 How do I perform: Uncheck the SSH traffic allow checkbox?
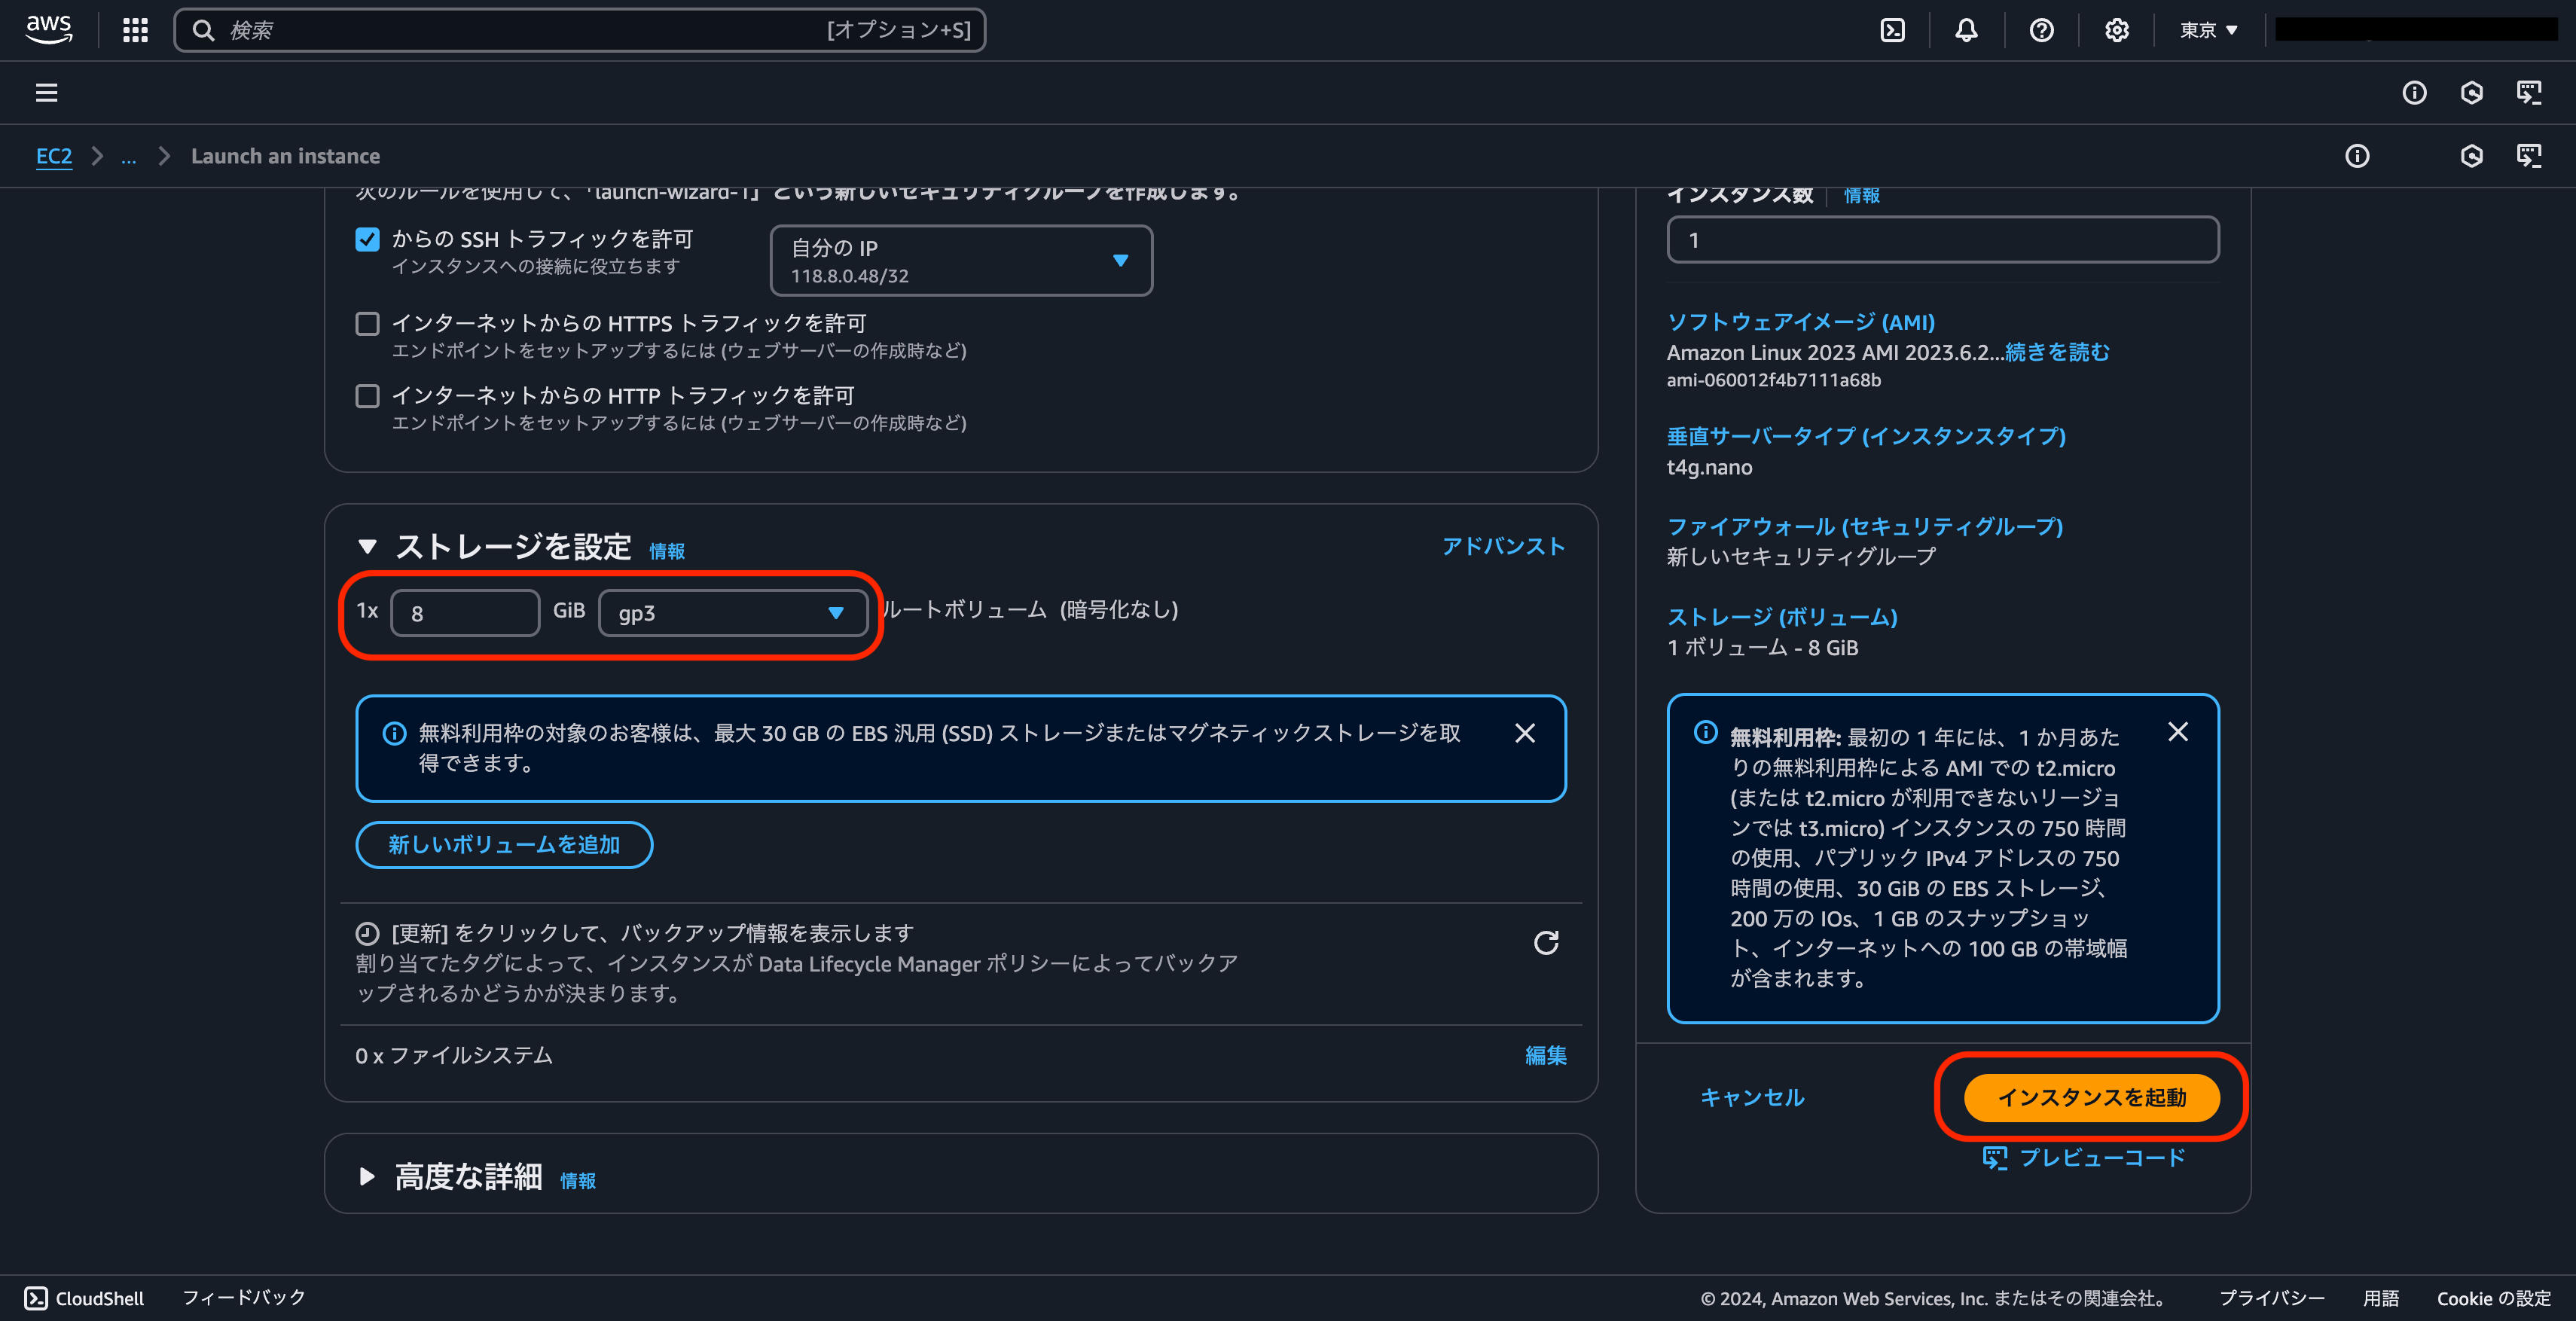click(367, 239)
